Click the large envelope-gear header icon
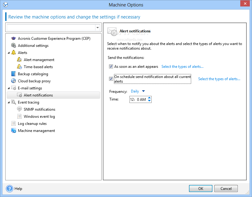 pos(112,32)
